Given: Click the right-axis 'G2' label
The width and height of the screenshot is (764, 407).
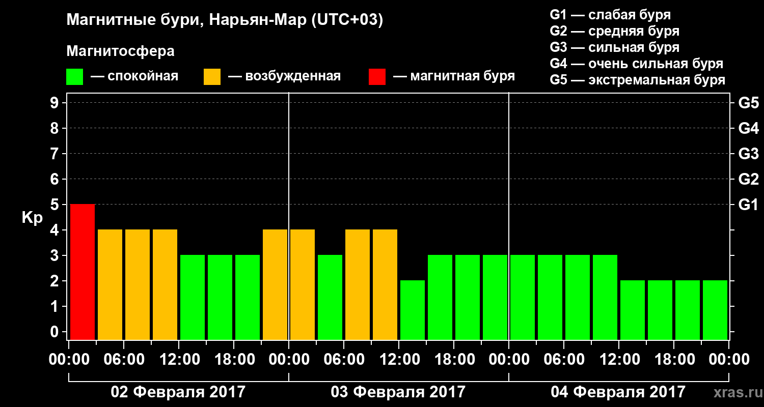Looking at the screenshot, I should point(748,179).
